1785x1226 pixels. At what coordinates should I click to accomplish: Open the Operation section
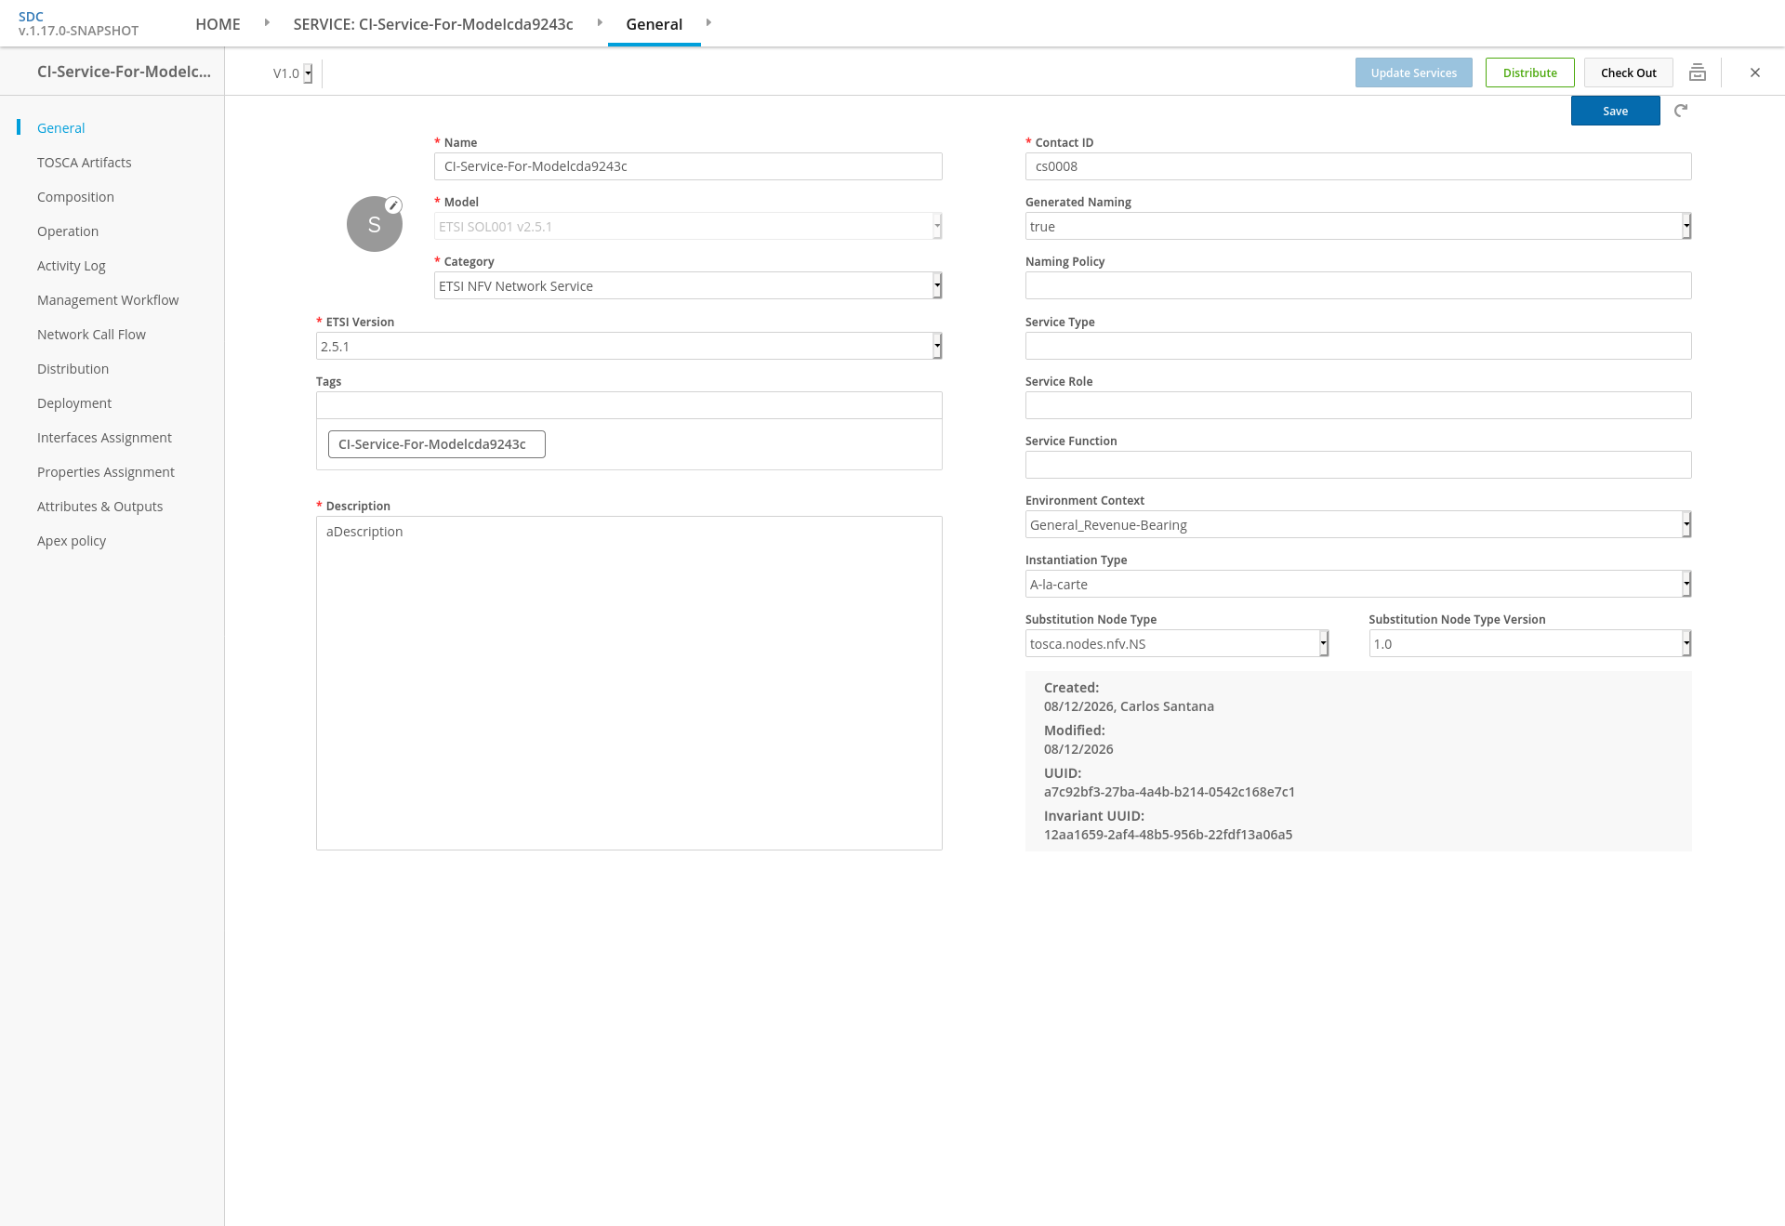click(68, 231)
